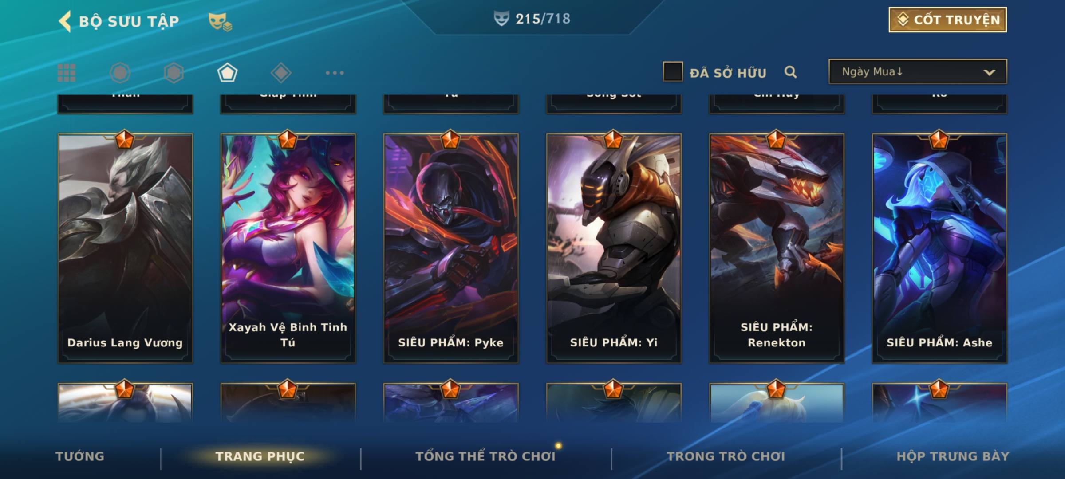This screenshot has width=1065, height=479.
Task: Open SIÊU PHẨM: Pyke skin card
Action: tap(451, 248)
